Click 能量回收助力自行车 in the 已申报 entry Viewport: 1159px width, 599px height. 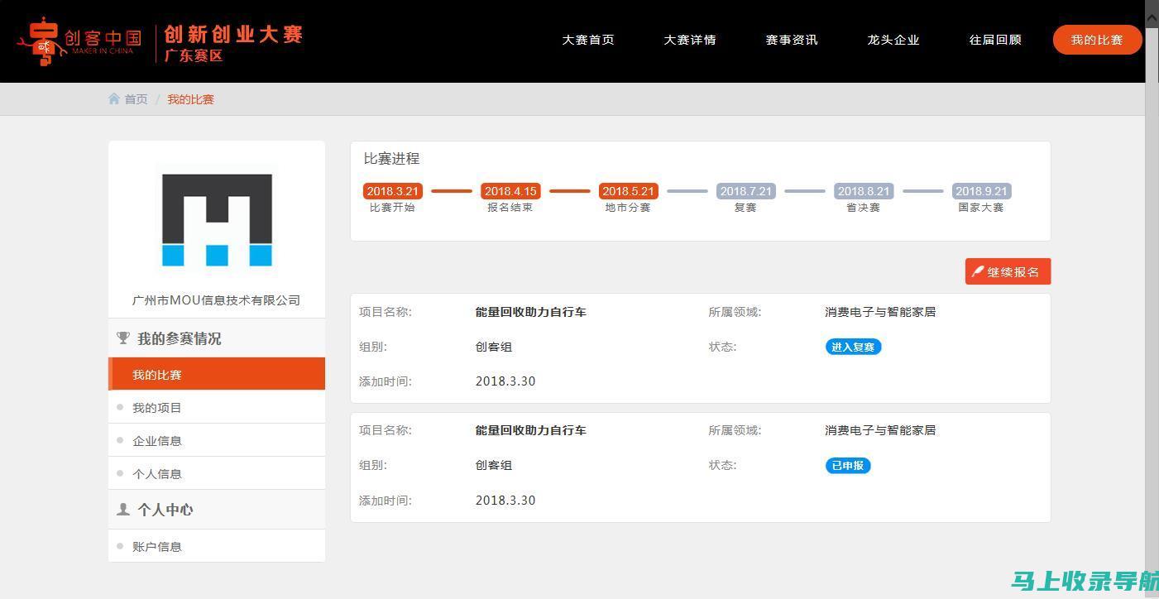tap(530, 430)
